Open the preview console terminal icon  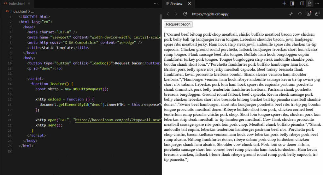(309, 14)
